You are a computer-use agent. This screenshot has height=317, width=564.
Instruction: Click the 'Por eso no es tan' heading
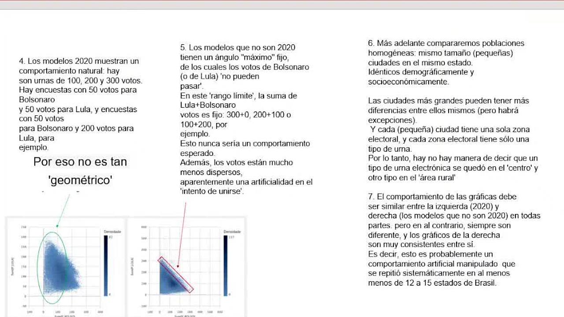(x=80, y=162)
